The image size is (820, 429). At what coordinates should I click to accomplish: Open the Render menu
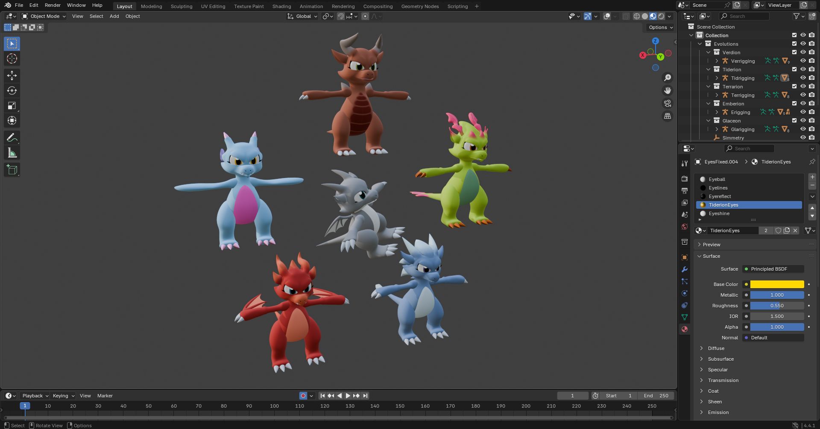pos(53,5)
